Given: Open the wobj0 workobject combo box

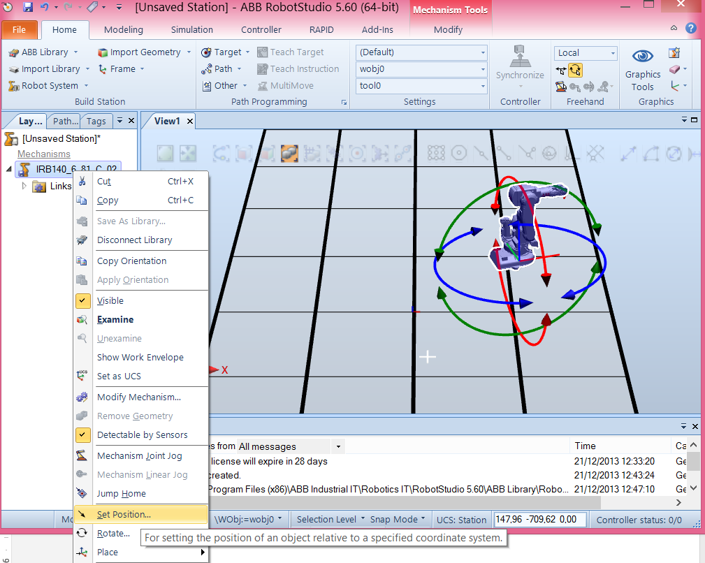Looking at the screenshot, I should tap(421, 69).
